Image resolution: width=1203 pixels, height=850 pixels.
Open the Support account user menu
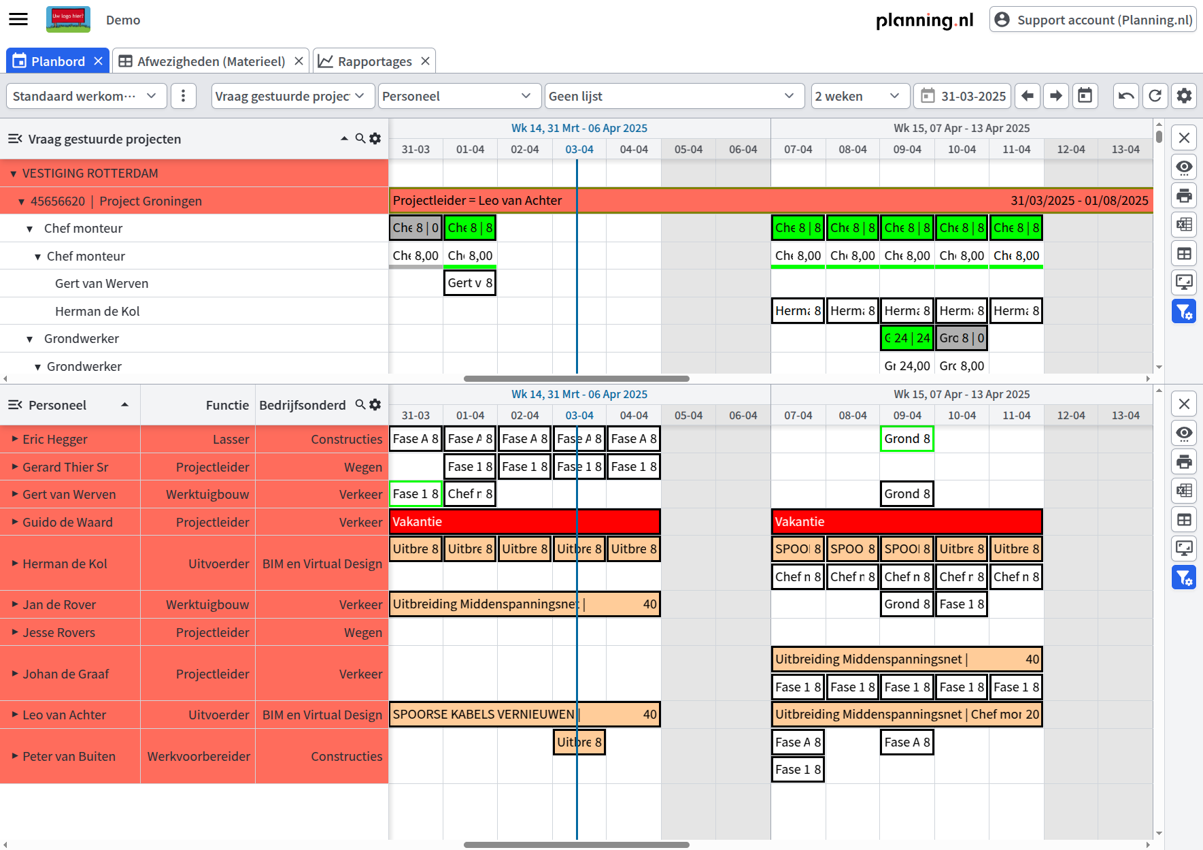(x=1093, y=20)
